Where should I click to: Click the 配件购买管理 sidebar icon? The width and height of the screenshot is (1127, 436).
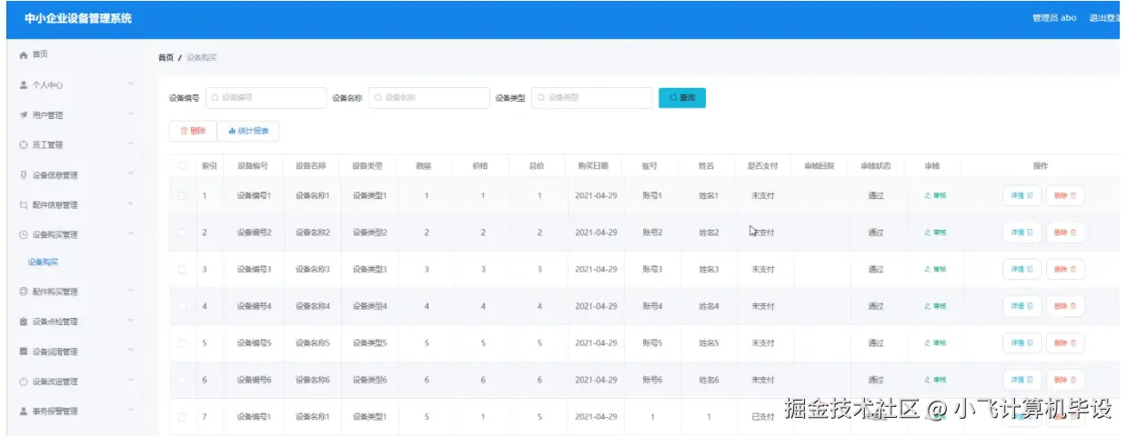[x=24, y=292]
